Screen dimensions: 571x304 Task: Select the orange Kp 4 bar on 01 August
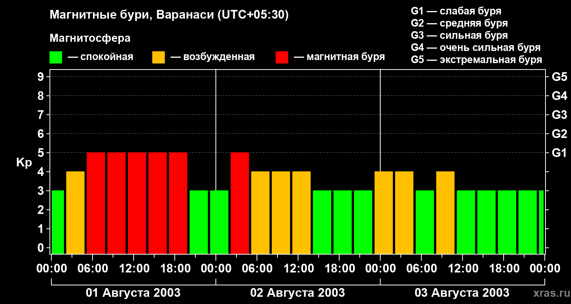(x=75, y=212)
